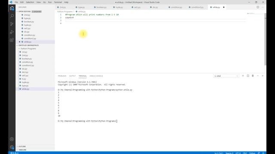This screenshot has height=154, width=275.
Task: Click the minimap code preview
Action: point(251,13)
